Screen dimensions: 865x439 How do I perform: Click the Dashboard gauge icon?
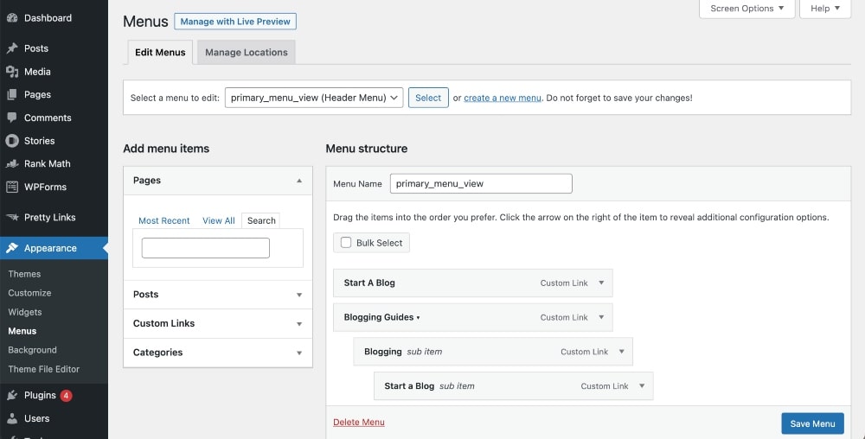(x=12, y=17)
